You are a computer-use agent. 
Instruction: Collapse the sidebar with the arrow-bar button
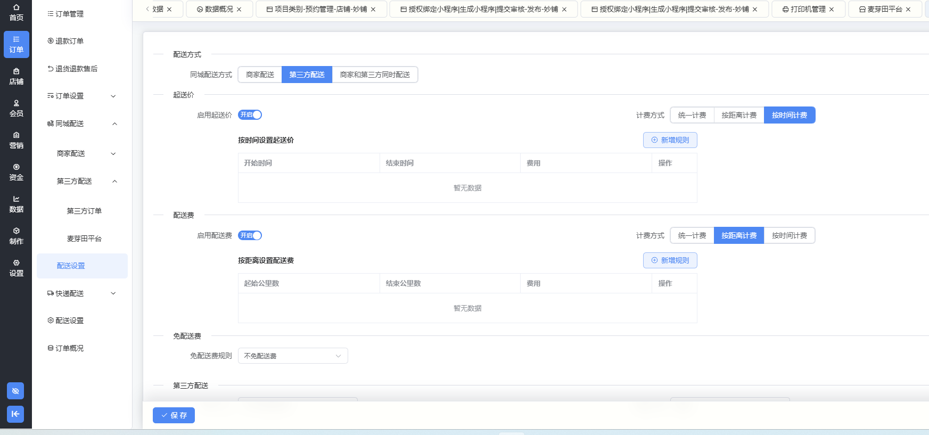tap(15, 414)
